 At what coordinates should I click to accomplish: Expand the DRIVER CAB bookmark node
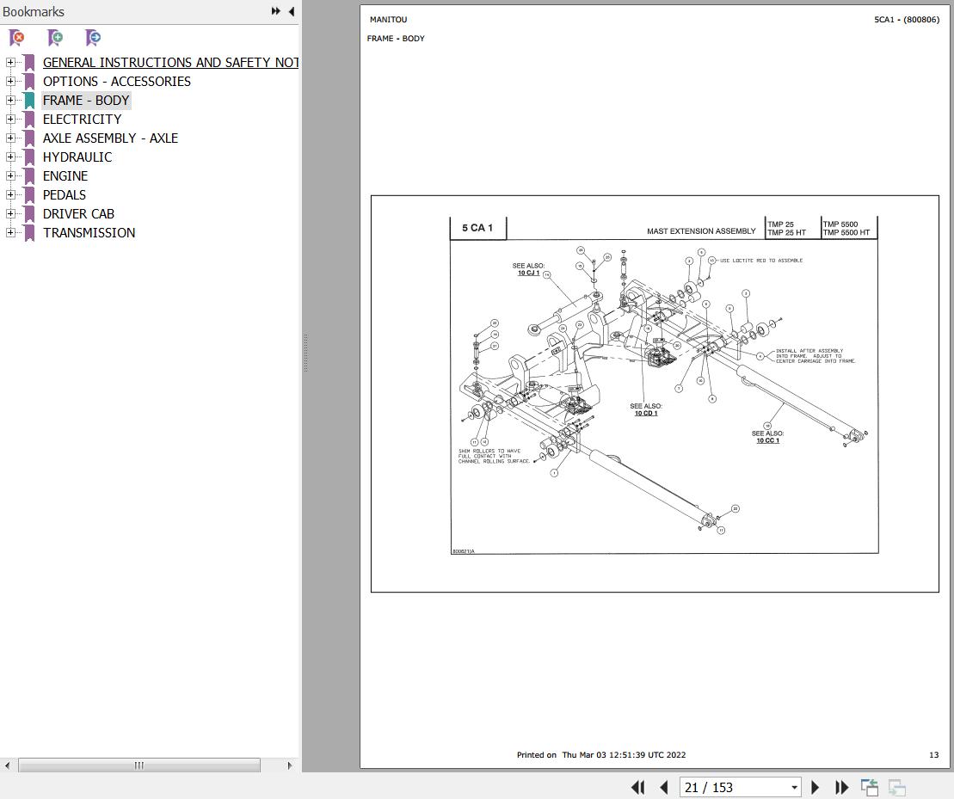pyautogui.click(x=10, y=213)
